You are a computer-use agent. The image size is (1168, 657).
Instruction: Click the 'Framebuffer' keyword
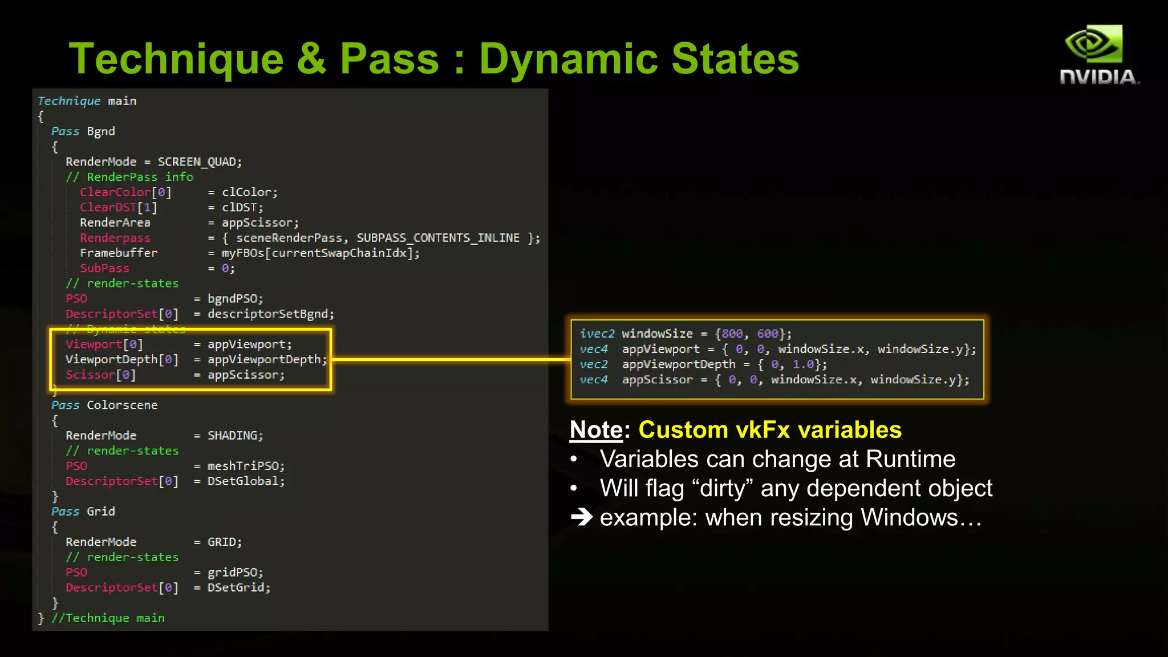[x=119, y=253]
